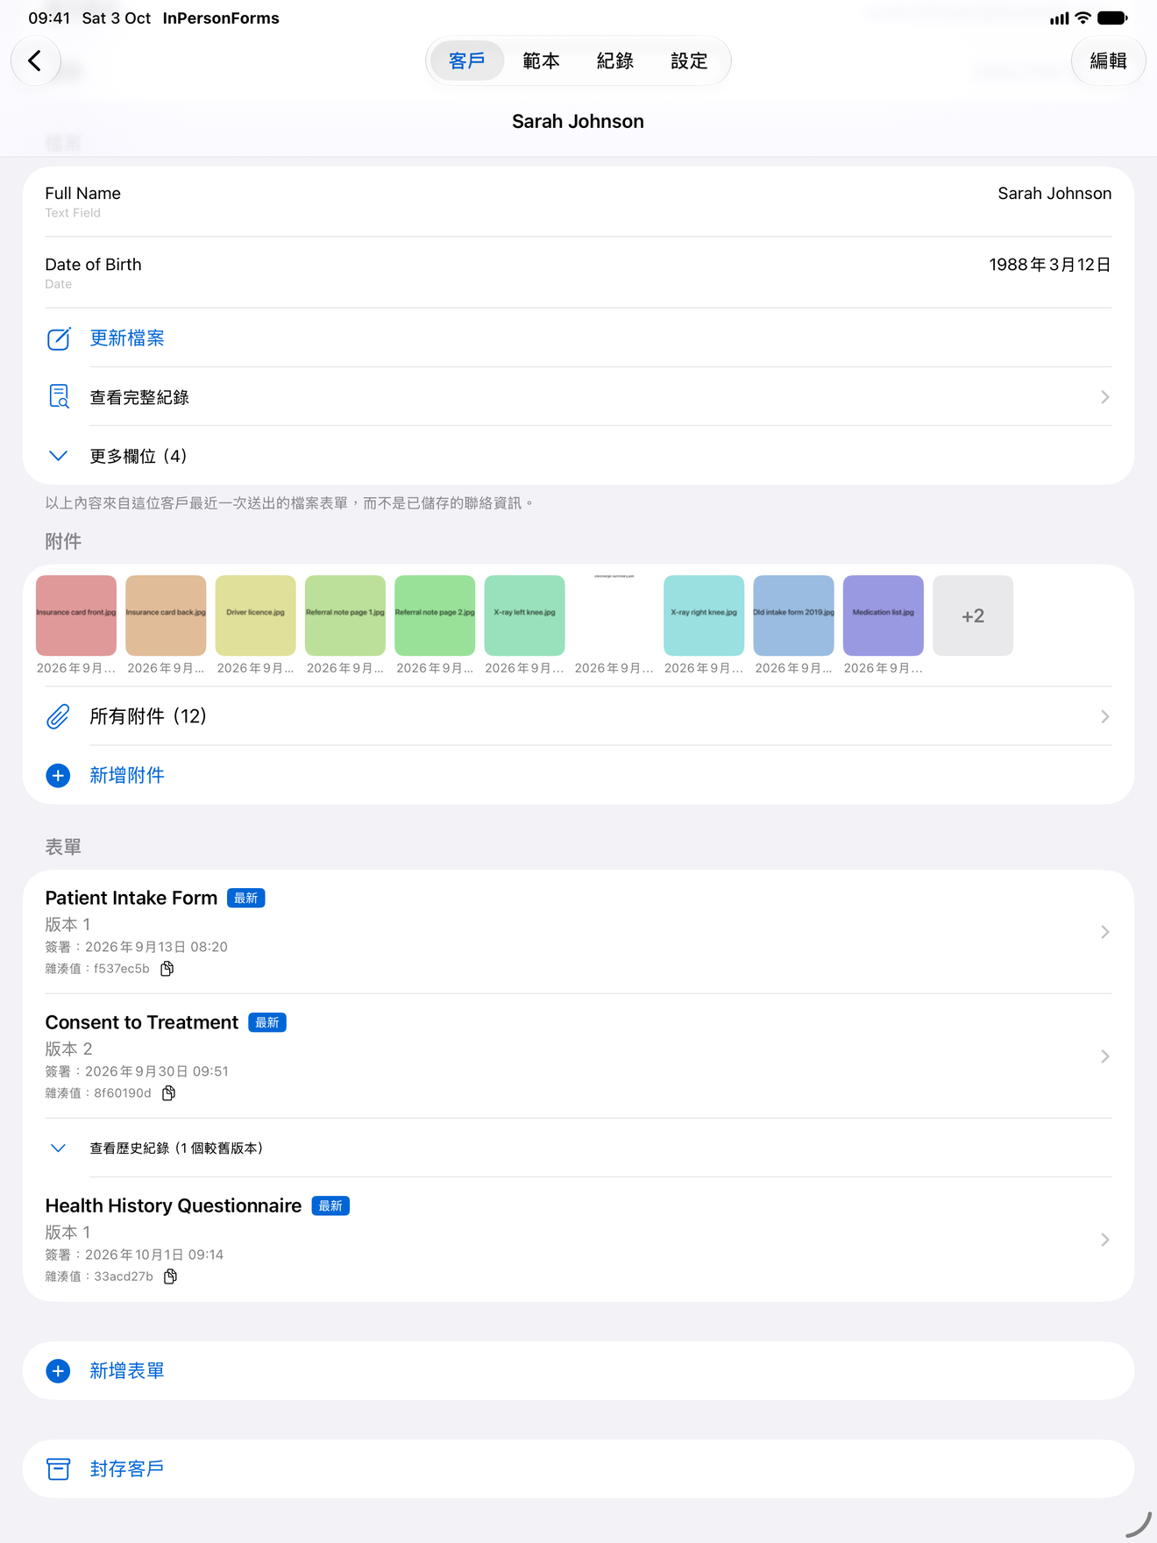Tap the plus icon beside 新增附件

(58, 776)
